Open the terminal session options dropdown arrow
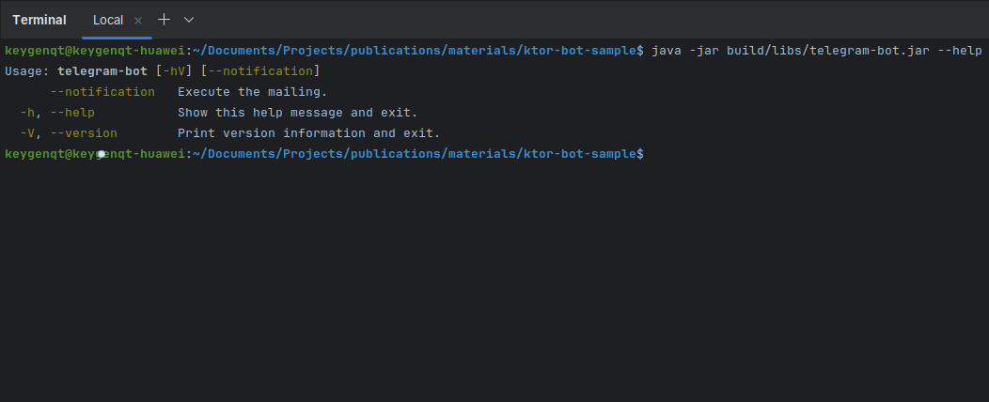Screen dimensions: 989x402 coord(189,20)
